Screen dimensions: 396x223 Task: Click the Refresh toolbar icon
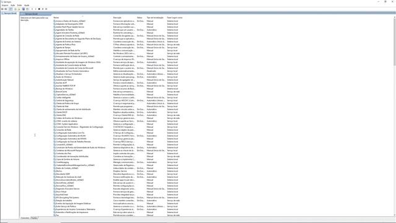click(x=15, y=9)
